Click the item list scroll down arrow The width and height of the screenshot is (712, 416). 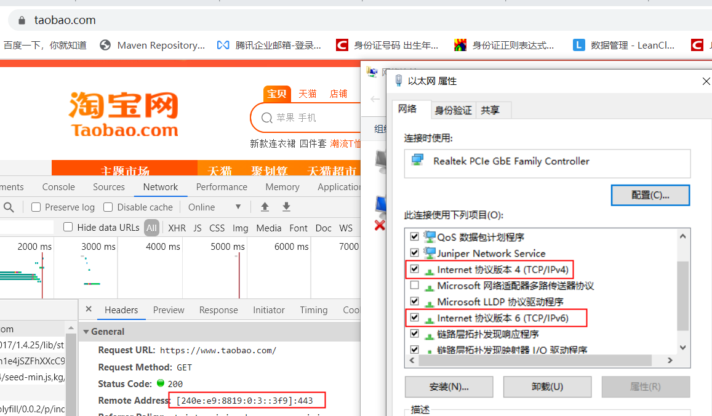point(682,348)
